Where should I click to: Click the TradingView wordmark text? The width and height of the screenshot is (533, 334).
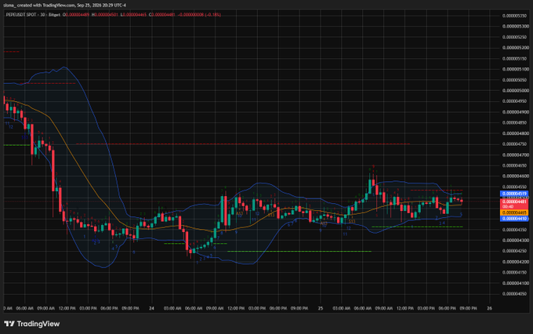[x=38, y=324]
